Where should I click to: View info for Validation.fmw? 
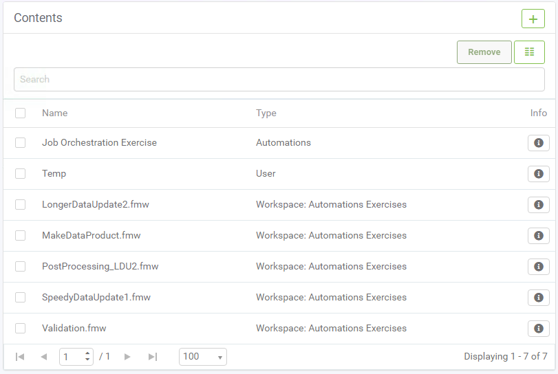[539, 328]
